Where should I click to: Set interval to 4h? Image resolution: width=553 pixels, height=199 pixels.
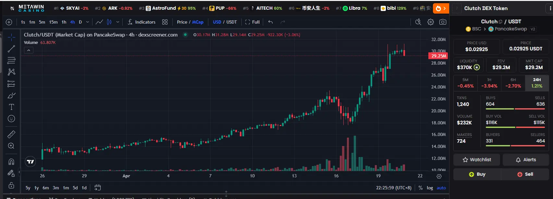[72, 22]
